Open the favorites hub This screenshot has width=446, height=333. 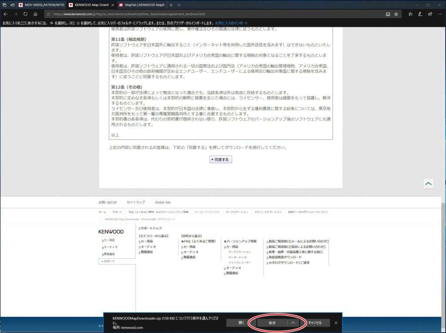coord(410,14)
